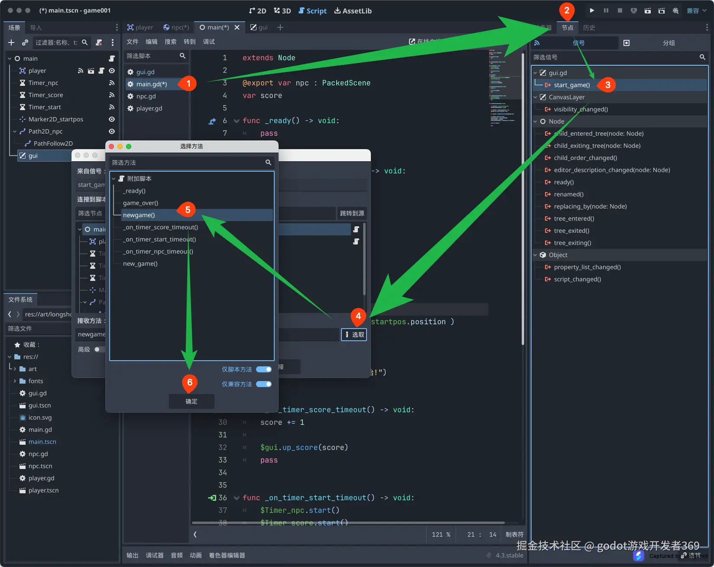This screenshot has height=567, width=714.
Task: Add a new scene tab
Action: pos(280,27)
